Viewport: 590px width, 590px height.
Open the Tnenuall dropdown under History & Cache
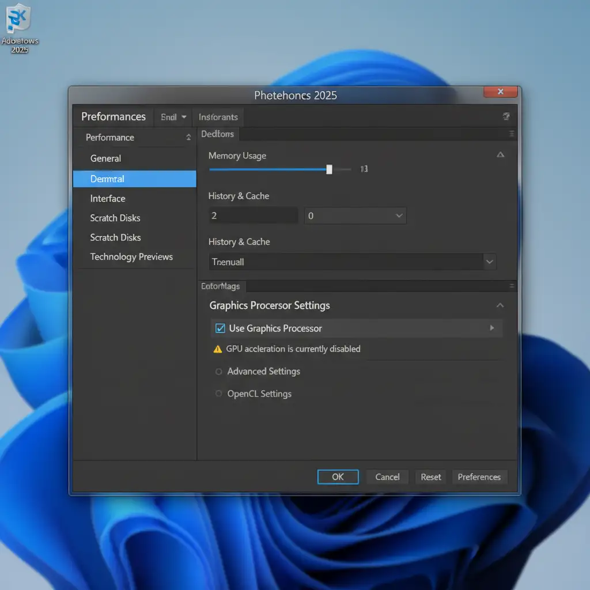(x=489, y=262)
